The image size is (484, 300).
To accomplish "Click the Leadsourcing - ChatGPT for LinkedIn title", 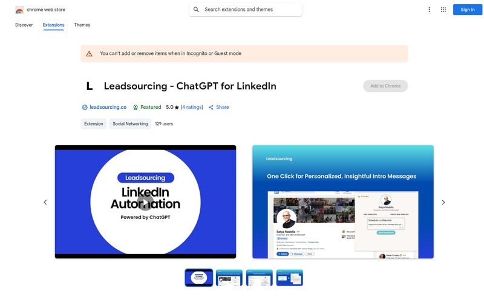I will tap(190, 86).
